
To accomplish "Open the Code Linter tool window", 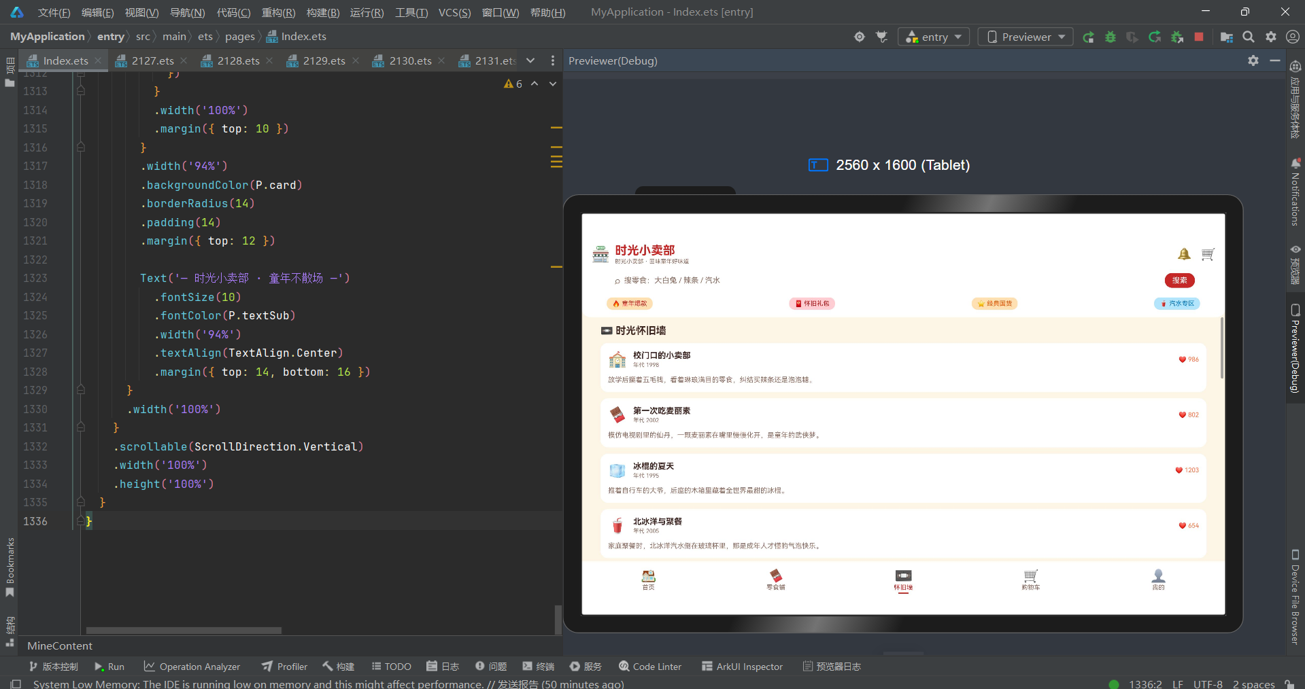I will (x=650, y=667).
